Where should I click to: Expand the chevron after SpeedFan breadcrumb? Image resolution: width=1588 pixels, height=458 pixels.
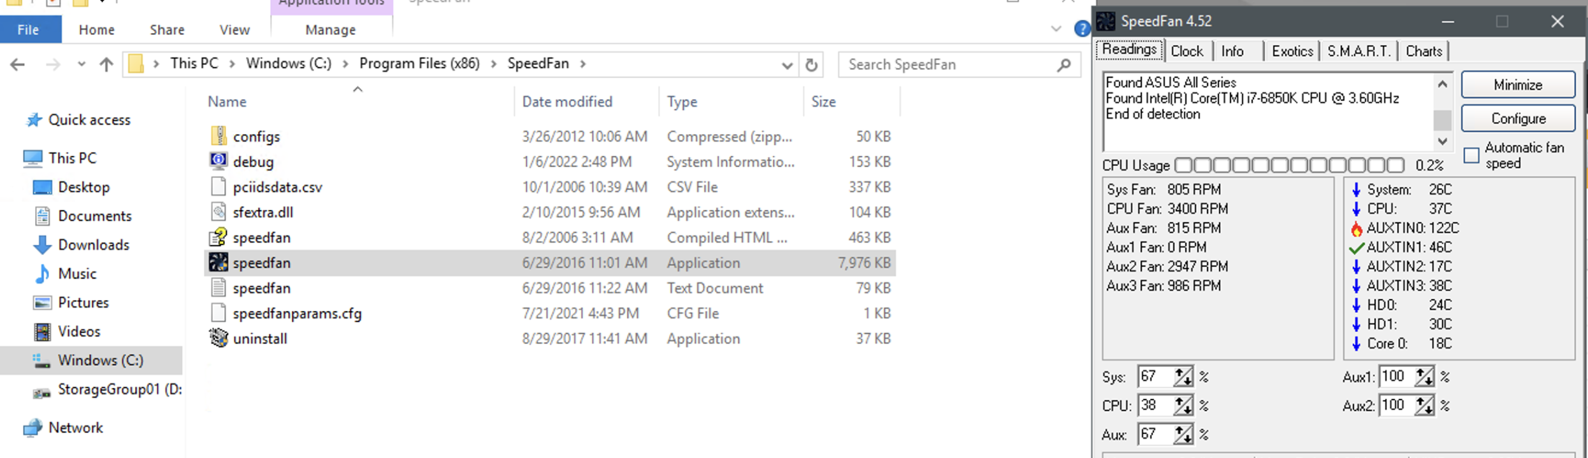coord(583,64)
